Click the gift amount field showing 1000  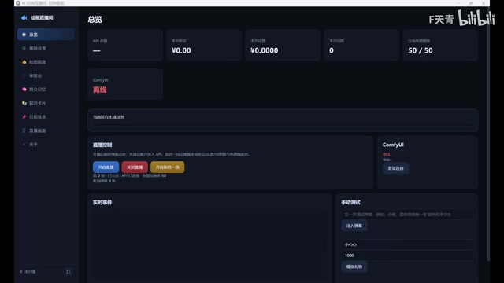click(x=407, y=255)
